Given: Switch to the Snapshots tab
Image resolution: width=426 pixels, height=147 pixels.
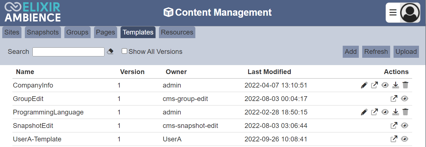Looking at the screenshot, I should (43, 32).
